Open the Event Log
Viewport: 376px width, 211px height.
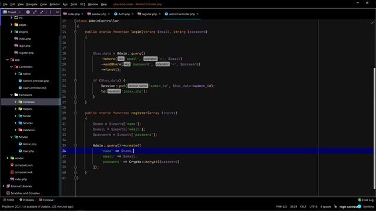365,200
